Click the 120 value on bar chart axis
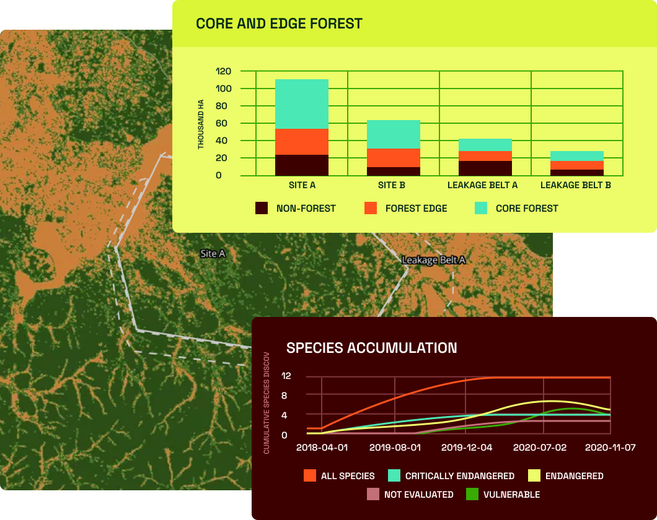 (x=223, y=71)
